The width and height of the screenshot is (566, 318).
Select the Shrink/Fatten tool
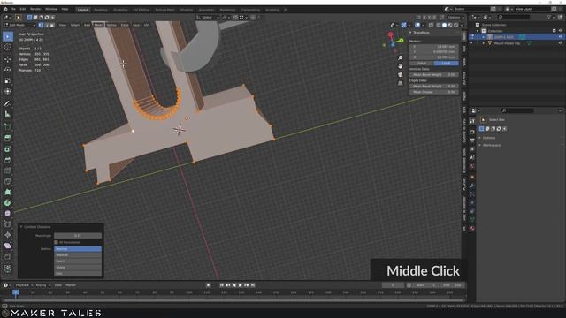8,235
